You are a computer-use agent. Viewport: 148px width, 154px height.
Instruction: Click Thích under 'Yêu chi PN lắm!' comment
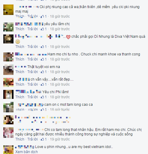point(20,97)
